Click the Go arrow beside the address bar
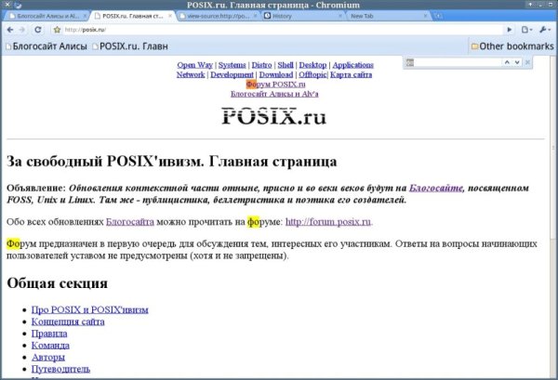 510,30
